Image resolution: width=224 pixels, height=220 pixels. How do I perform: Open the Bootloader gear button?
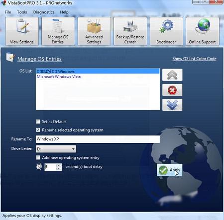(x=166, y=31)
